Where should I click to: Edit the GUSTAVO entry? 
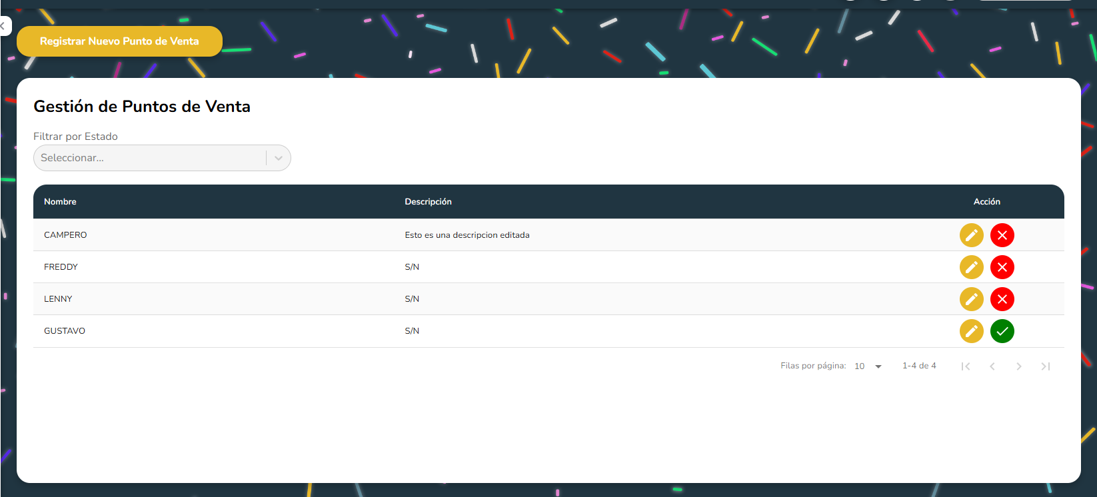(x=971, y=331)
